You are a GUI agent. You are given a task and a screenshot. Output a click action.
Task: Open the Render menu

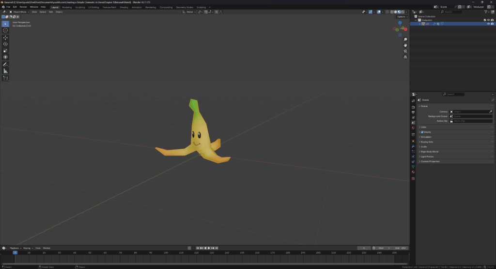[x=23, y=7]
